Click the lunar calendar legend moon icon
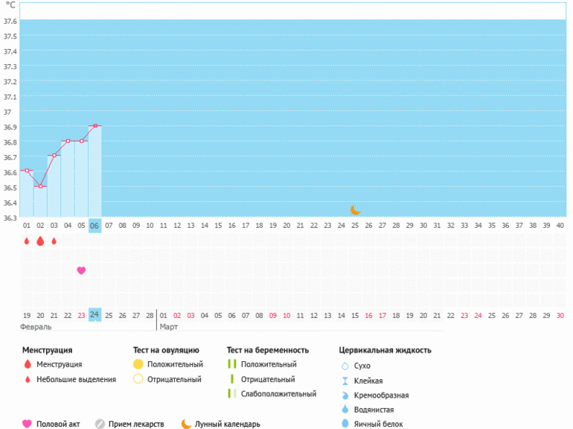 click(x=186, y=424)
